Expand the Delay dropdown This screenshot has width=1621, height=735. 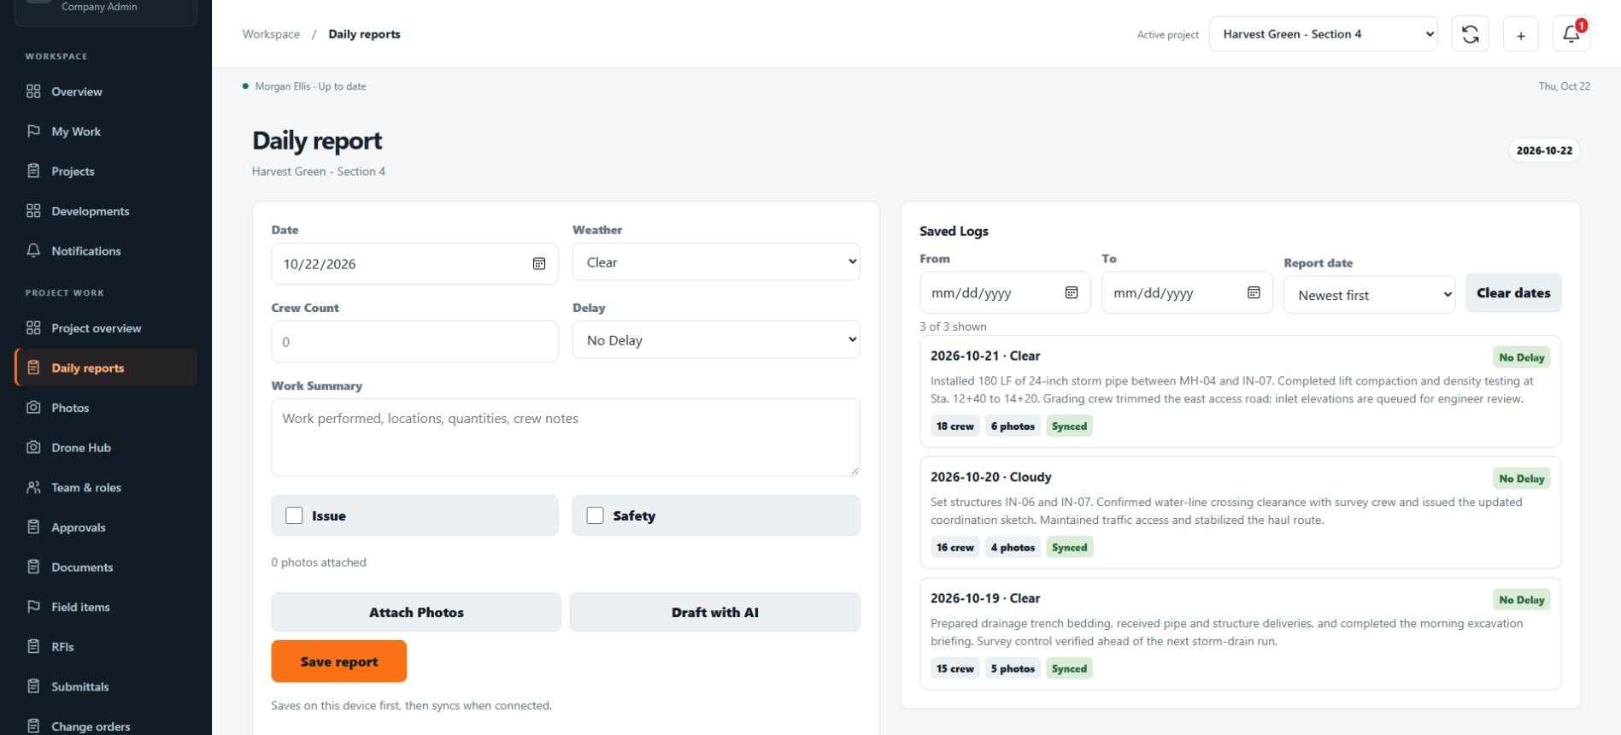click(x=716, y=339)
